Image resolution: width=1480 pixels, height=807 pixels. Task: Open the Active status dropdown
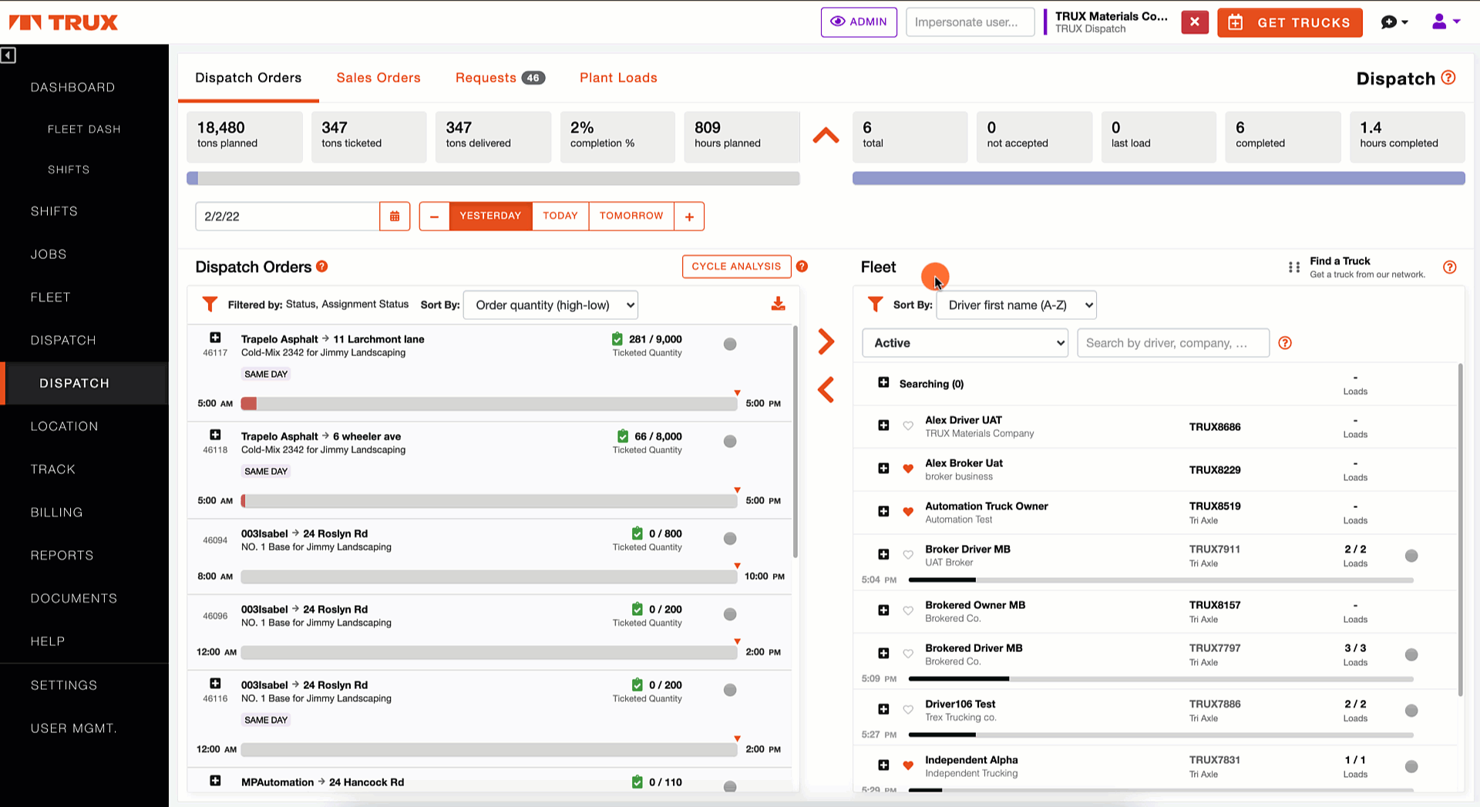965,343
